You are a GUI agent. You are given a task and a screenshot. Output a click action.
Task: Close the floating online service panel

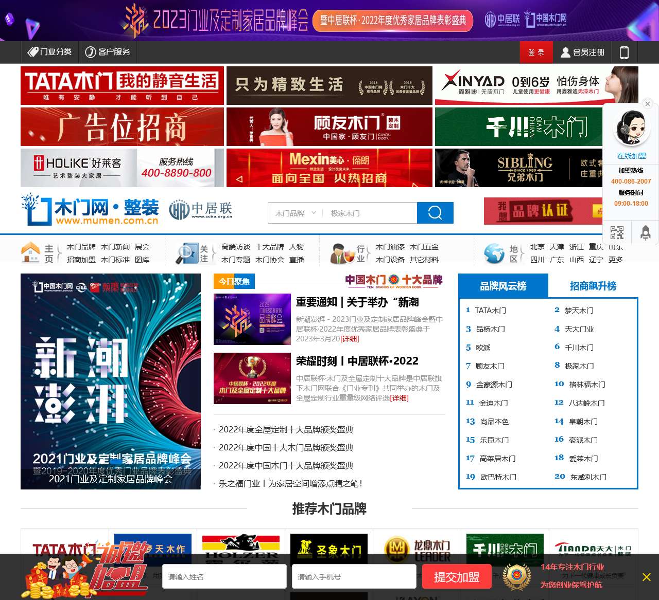(x=648, y=104)
